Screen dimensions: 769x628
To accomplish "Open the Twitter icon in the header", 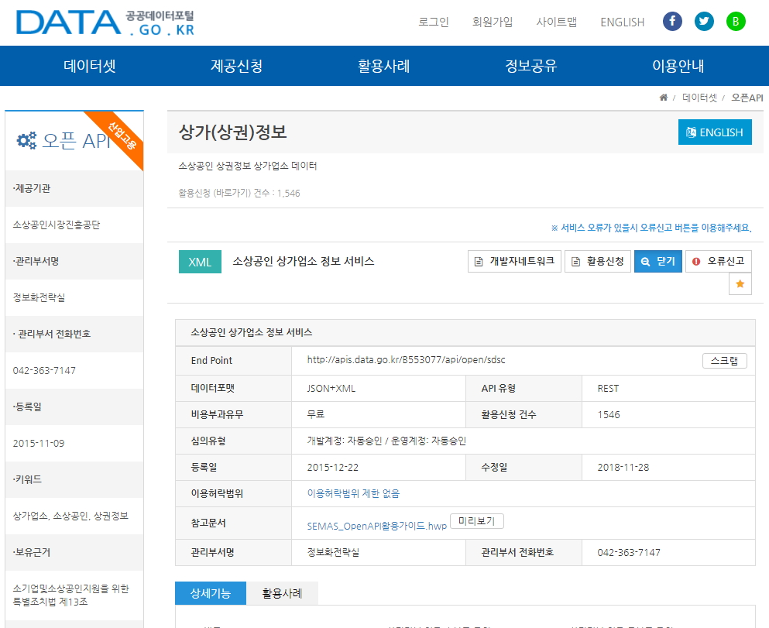I will pyautogui.click(x=704, y=22).
